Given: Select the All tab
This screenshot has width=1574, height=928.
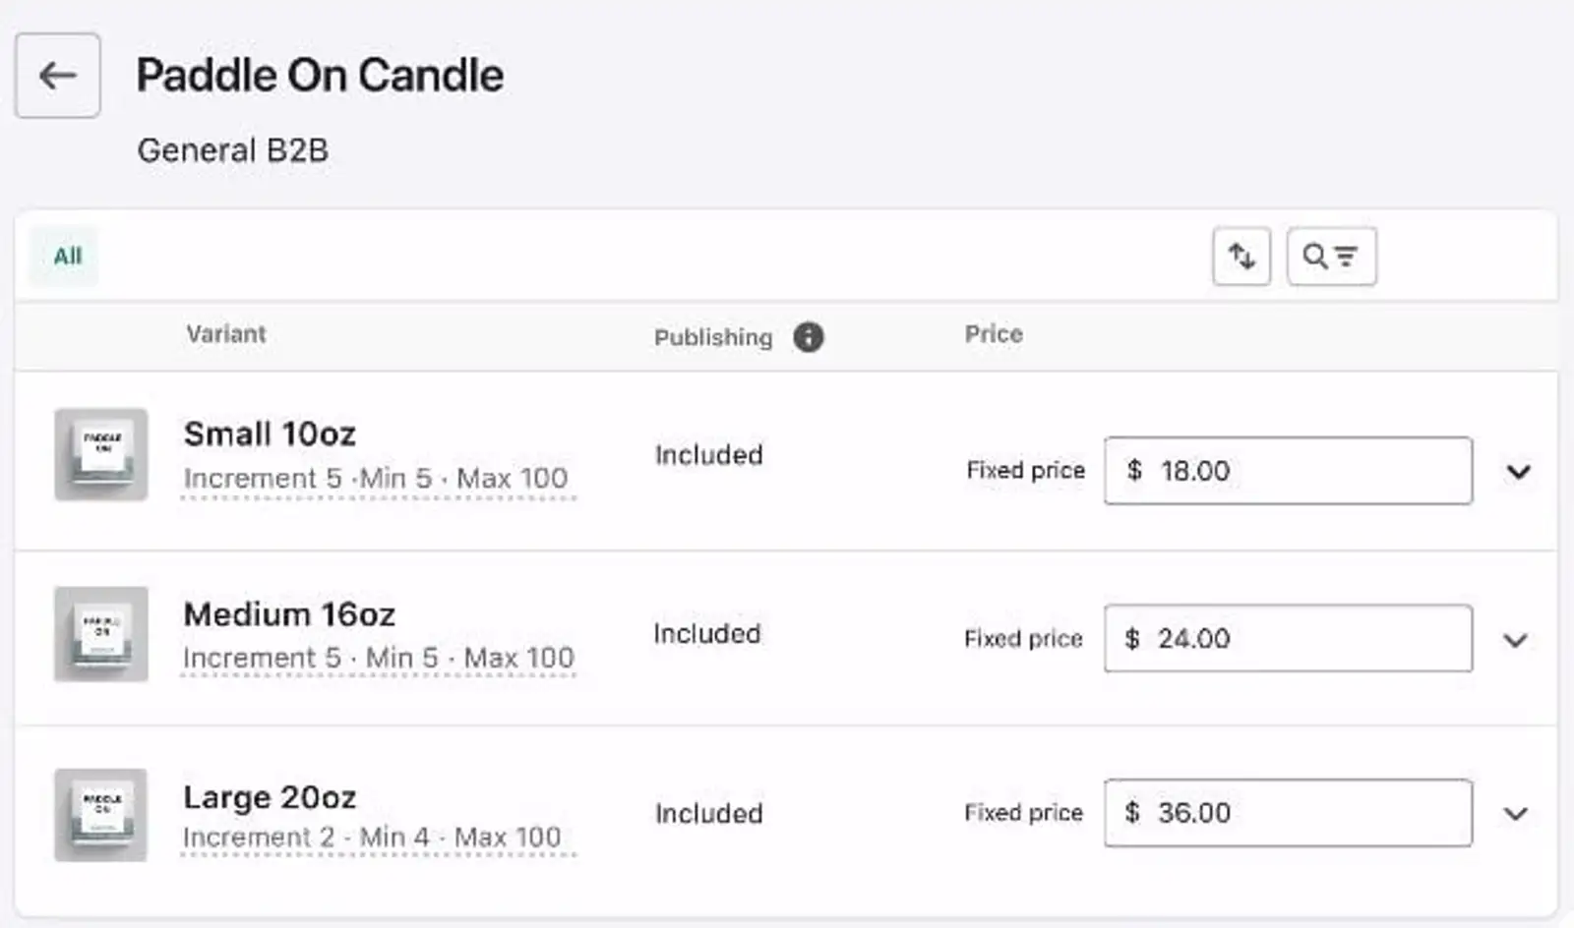Looking at the screenshot, I should point(63,255).
